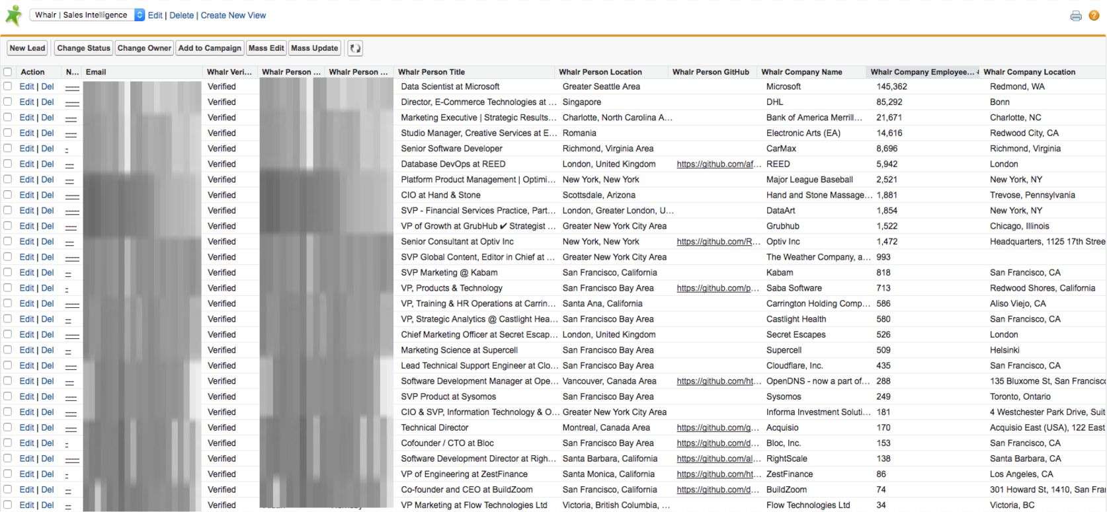The width and height of the screenshot is (1107, 512).
Task: Tick the checkbox in the CarMax row
Action: [x=8, y=149]
